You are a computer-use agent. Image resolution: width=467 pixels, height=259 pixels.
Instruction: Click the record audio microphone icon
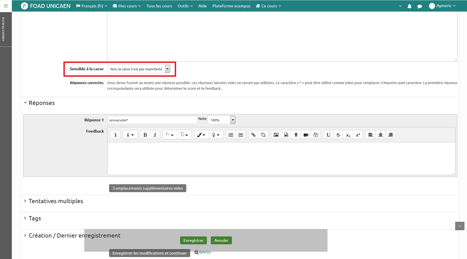pyautogui.click(x=296, y=135)
